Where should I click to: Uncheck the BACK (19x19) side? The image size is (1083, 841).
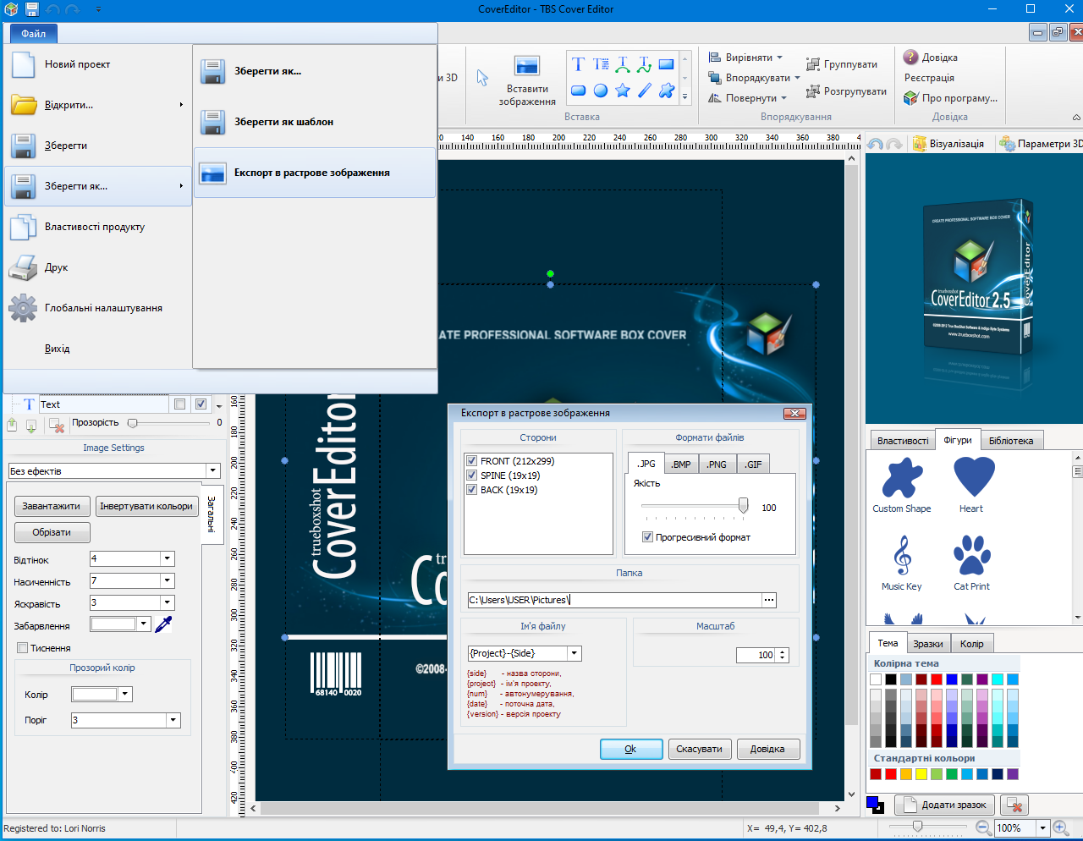click(471, 490)
